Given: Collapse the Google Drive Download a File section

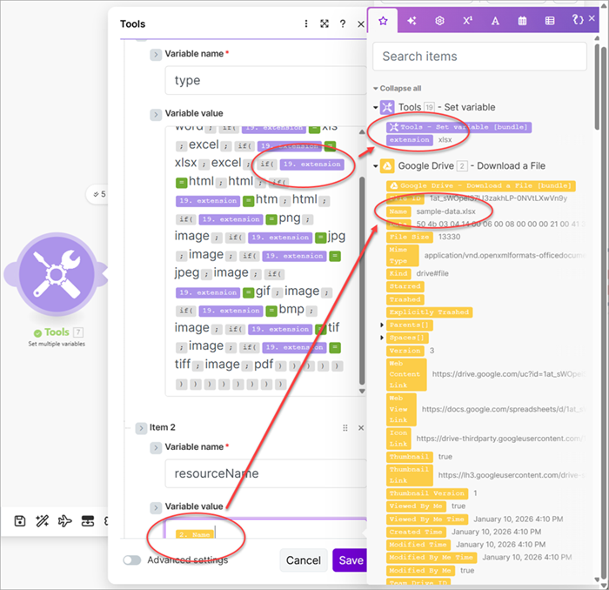Looking at the screenshot, I should pyautogui.click(x=377, y=165).
